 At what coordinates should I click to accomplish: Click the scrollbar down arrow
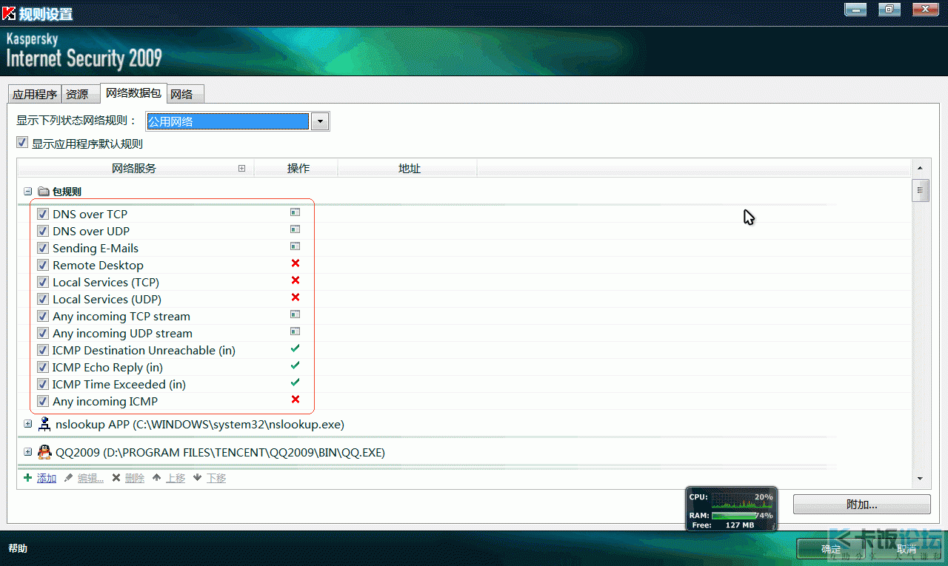[x=921, y=479]
